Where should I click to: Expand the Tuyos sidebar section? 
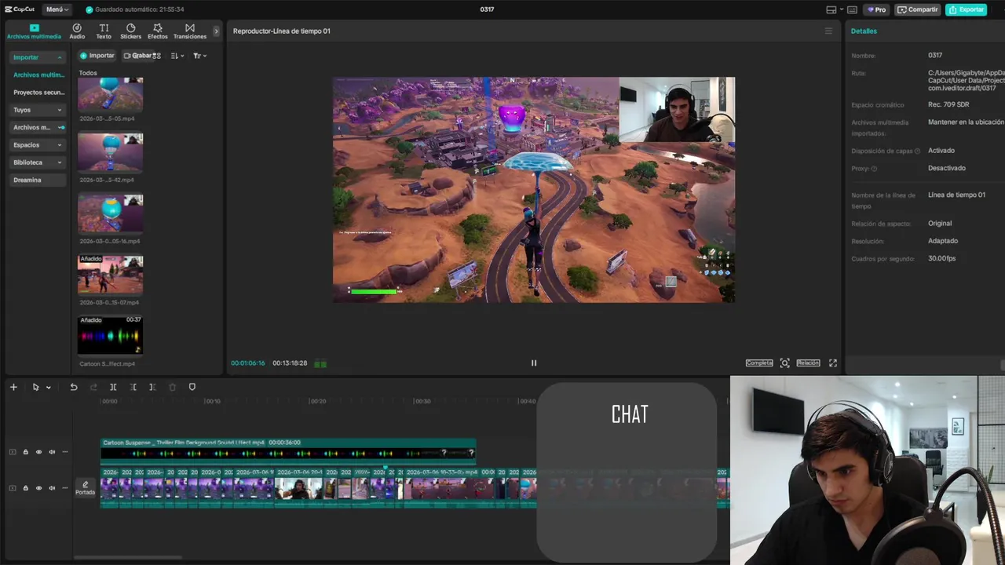click(38, 110)
